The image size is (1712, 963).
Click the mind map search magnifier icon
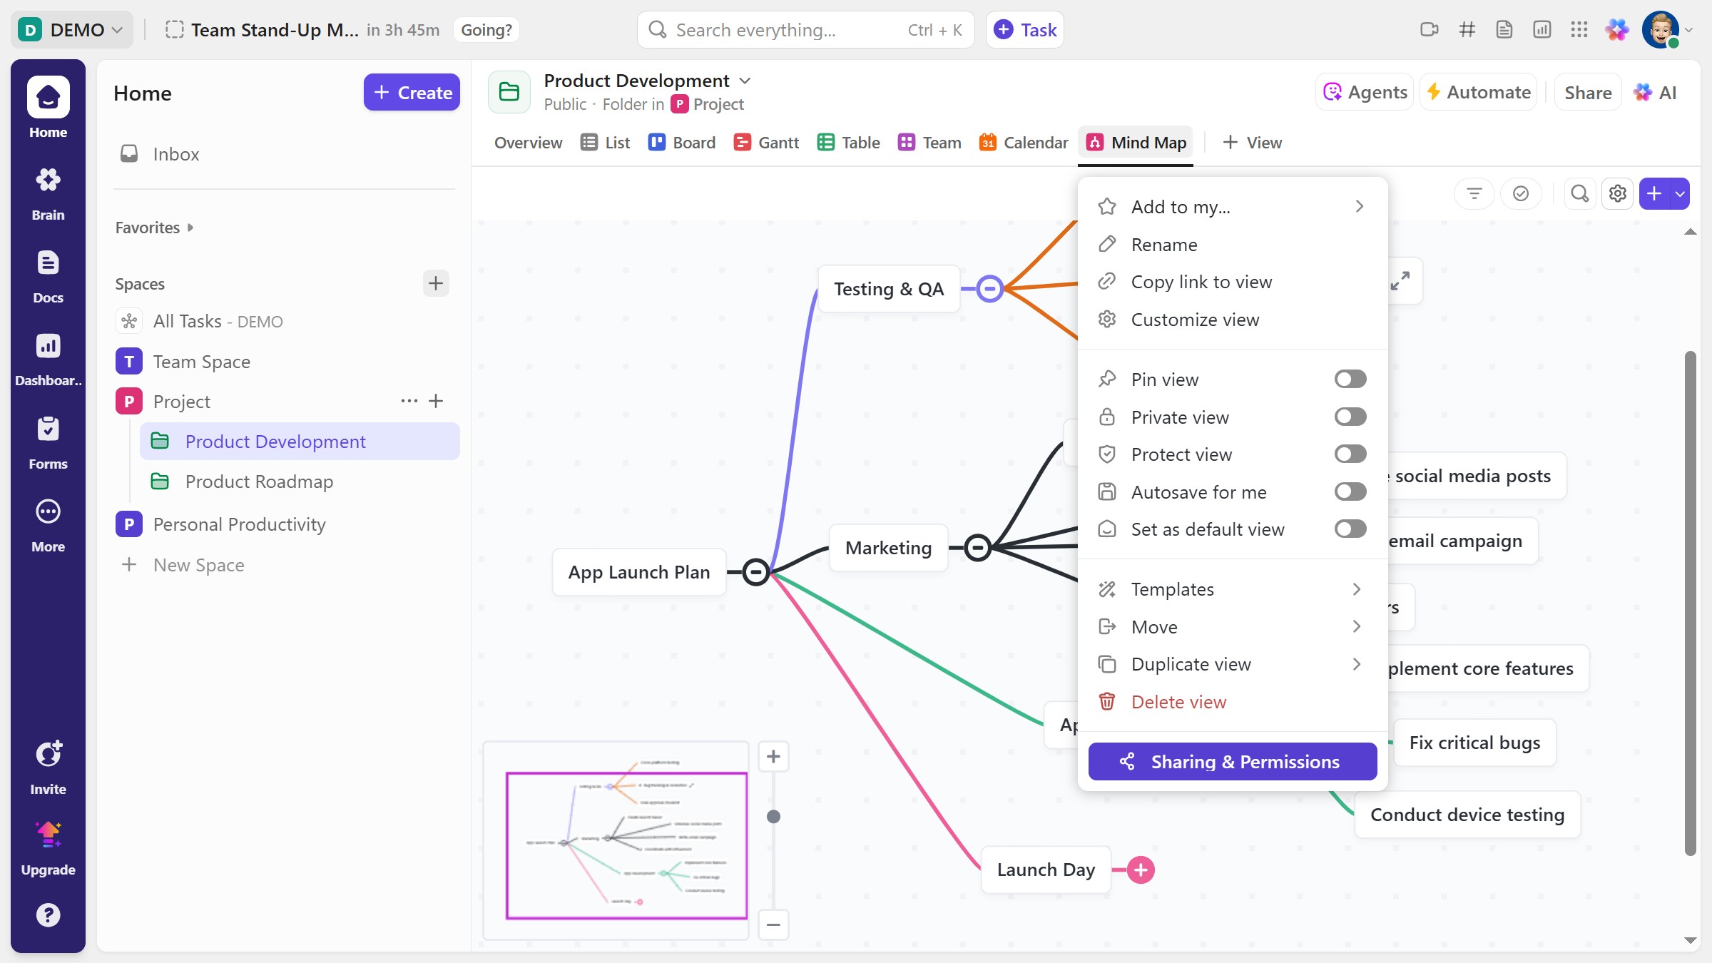pyautogui.click(x=1579, y=193)
